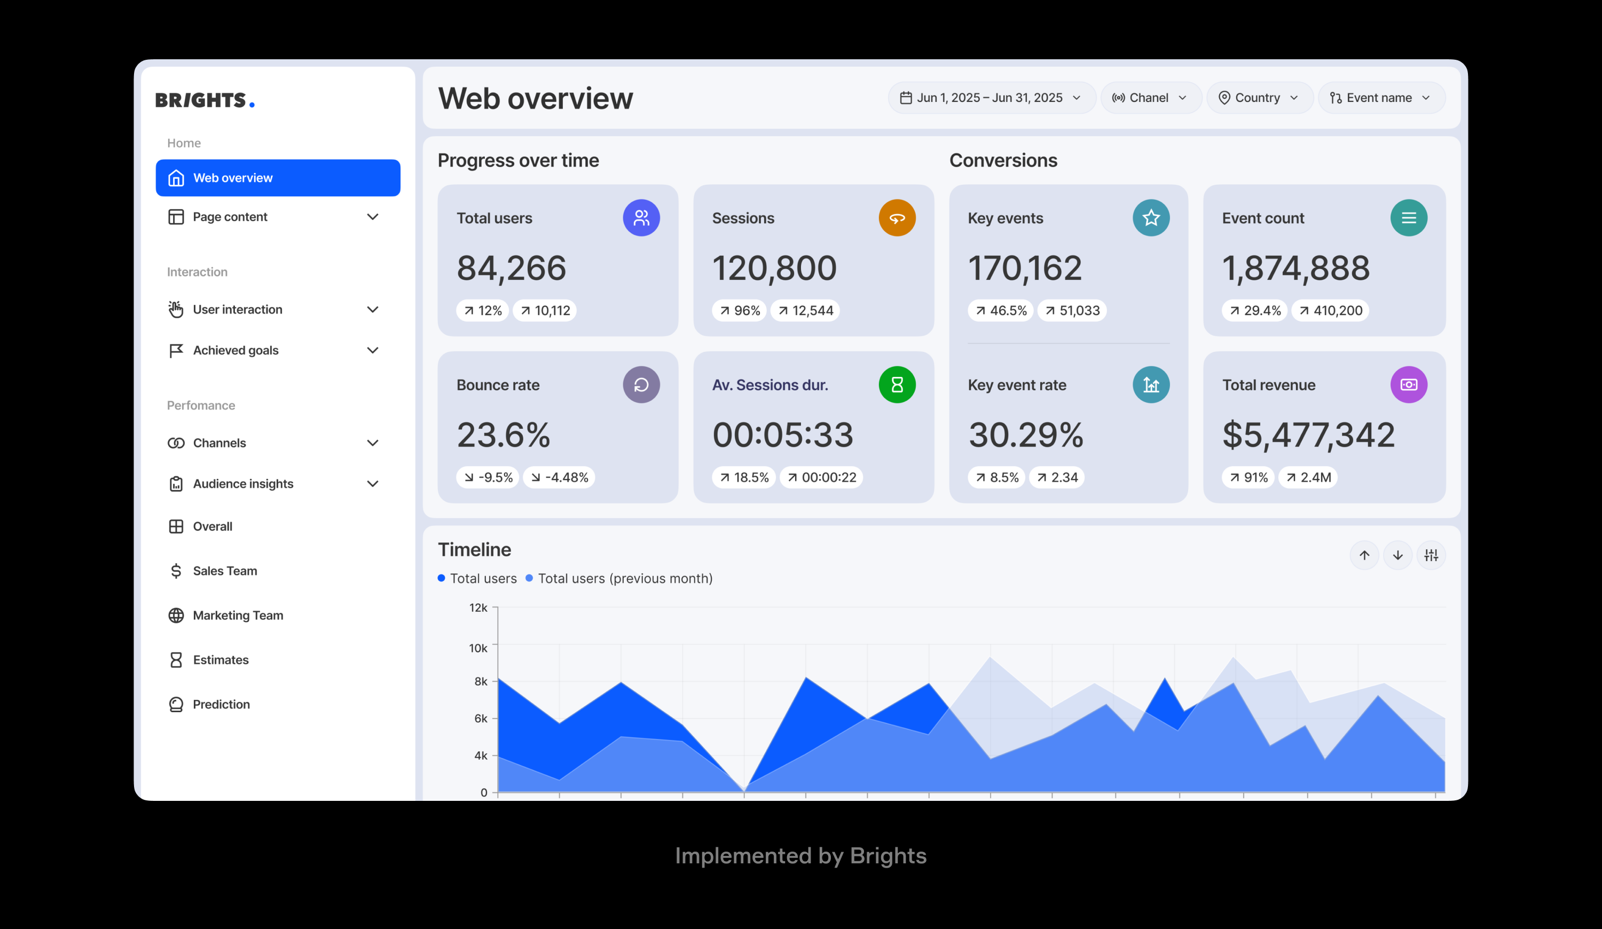This screenshot has height=929, width=1602.
Task: Click the Event count list icon
Action: click(1409, 217)
